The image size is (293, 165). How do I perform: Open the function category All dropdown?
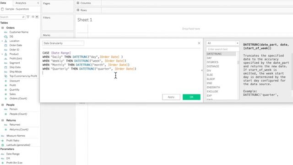click(222, 43)
